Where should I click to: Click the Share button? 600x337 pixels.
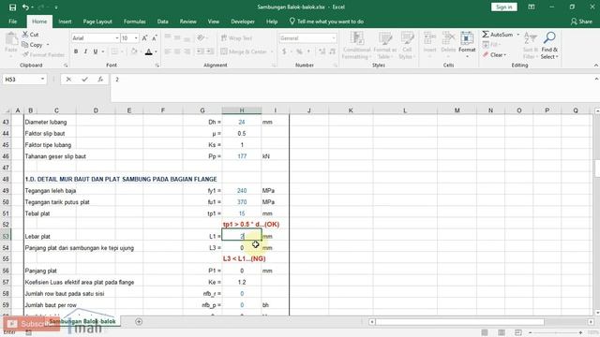tap(581, 22)
